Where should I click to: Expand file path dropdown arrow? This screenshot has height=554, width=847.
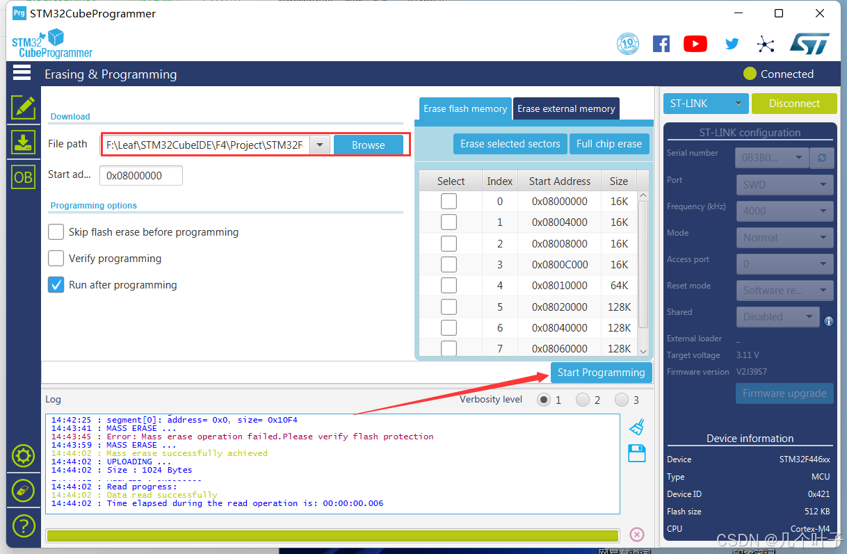click(x=319, y=145)
